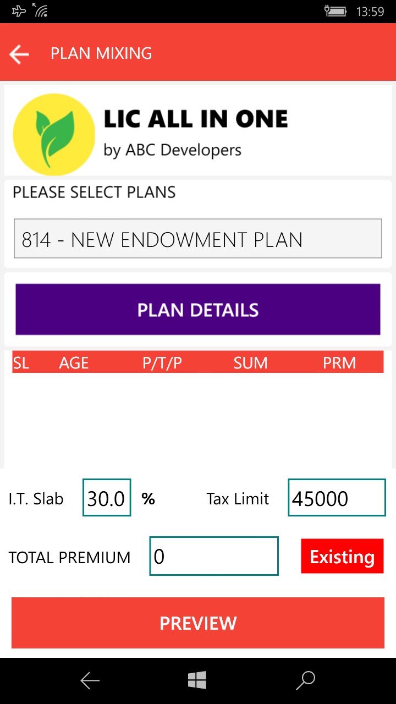Open search with magnifier icon
This screenshot has height=704, width=396.
(x=305, y=681)
